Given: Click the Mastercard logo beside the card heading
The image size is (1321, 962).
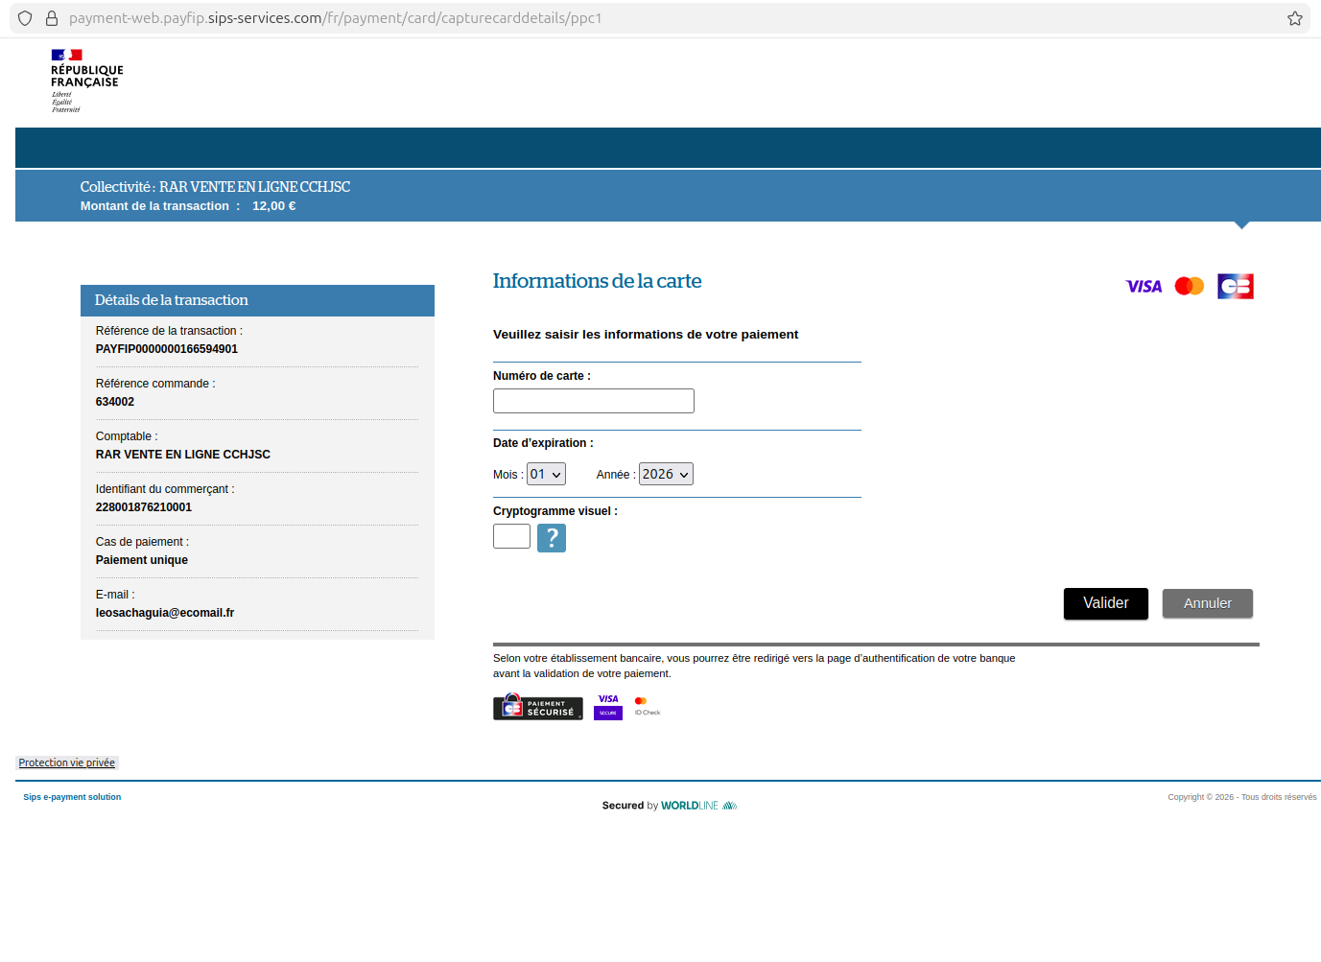Looking at the screenshot, I should (1189, 287).
